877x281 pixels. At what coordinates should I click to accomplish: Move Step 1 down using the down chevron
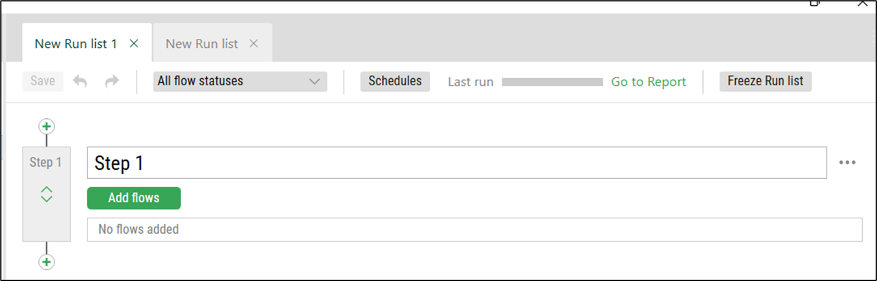pos(47,200)
